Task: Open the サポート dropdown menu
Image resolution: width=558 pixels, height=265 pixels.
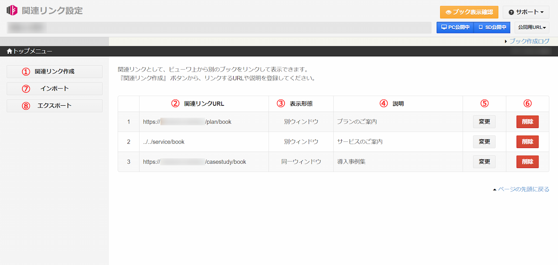Action: click(x=525, y=12)
